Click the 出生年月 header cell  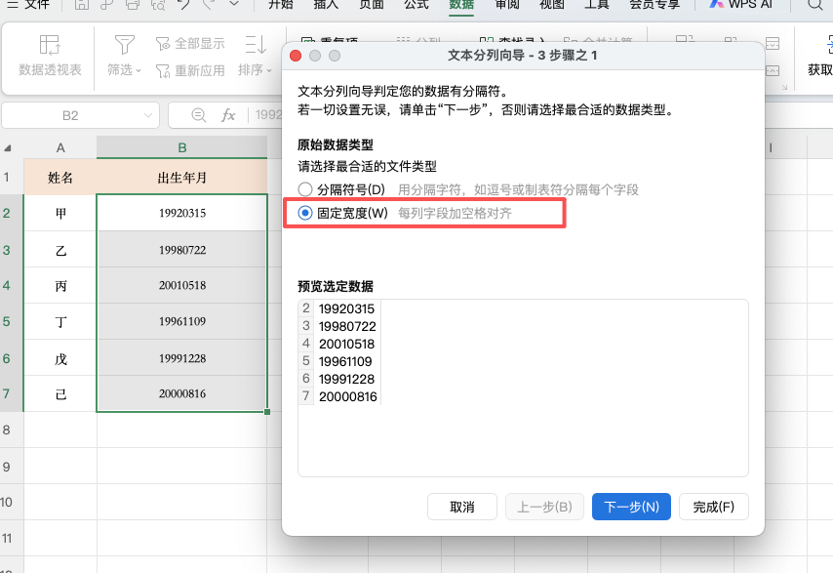[x=182, y=177]
